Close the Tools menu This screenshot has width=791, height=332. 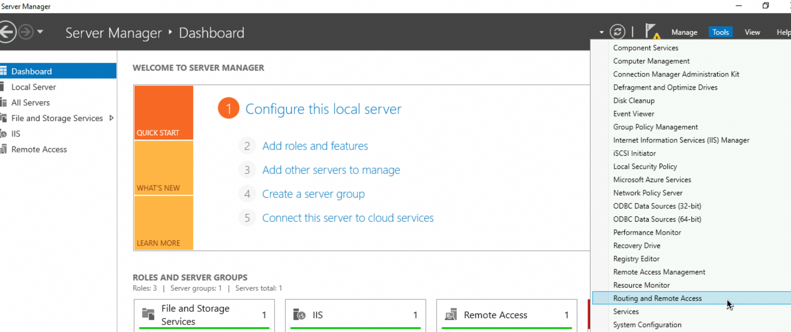pos(720,32)
